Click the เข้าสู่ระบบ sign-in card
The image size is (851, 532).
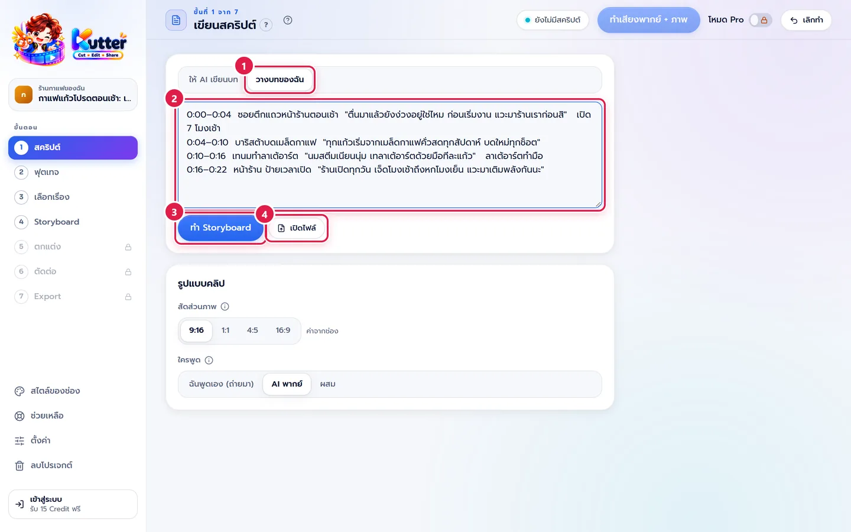point(73,504)
